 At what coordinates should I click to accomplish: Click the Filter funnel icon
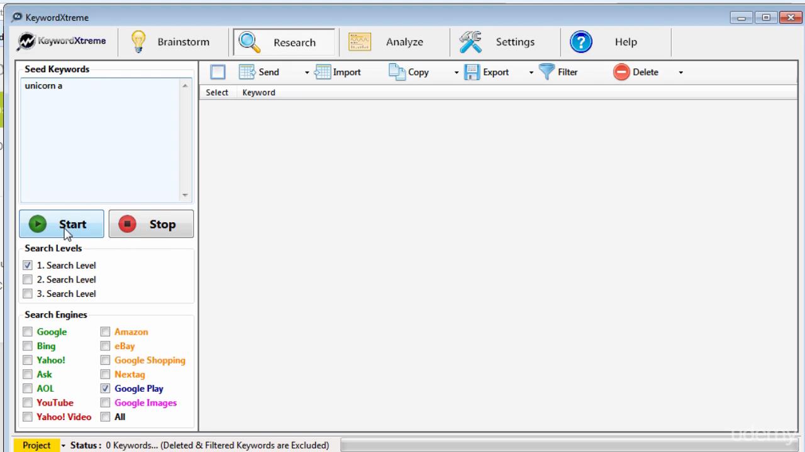pyautogui.click(x=547, y=72)
